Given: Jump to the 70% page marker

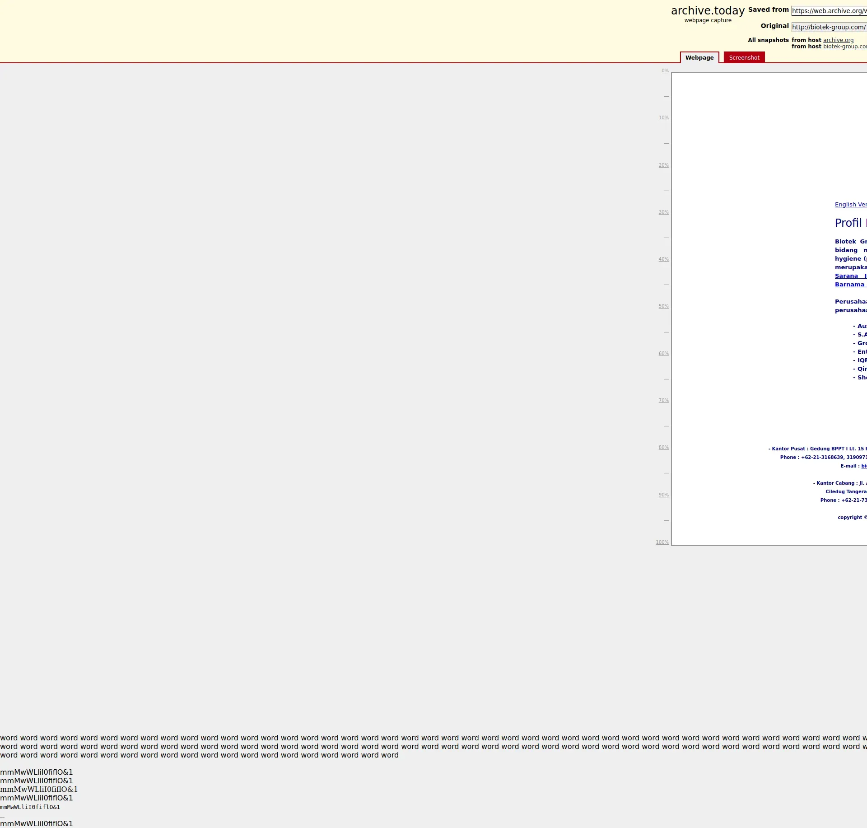Looking at the screenshot, I should click(x=663, y=401).
